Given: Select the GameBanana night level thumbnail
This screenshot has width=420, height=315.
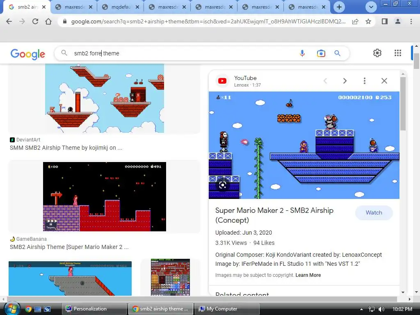Looking at the screenshot, I should pyautogui.click(x=105, y=196).
